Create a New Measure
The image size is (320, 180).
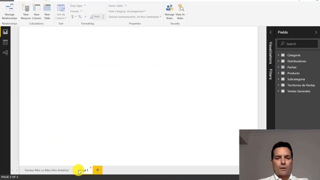click(x=25, y=12)
